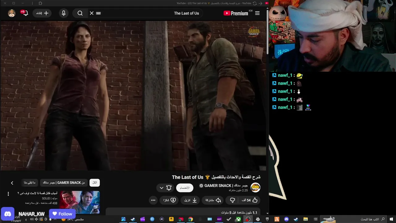396x223 pixels.
Task: Open File Explorer on the taskbar
Action: 305,219
